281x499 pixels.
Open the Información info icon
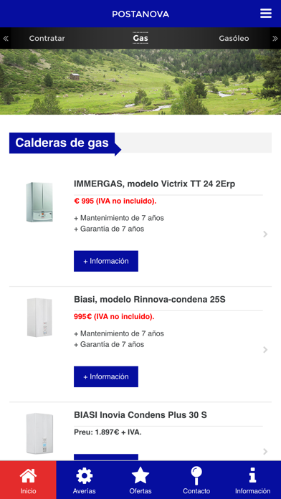point(252,476)
